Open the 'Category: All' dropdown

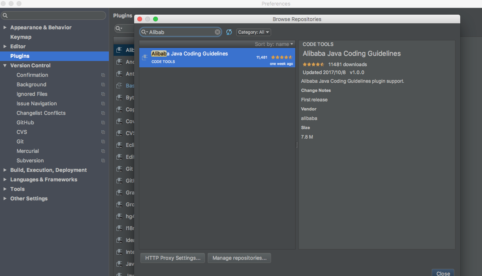[254, 32]
